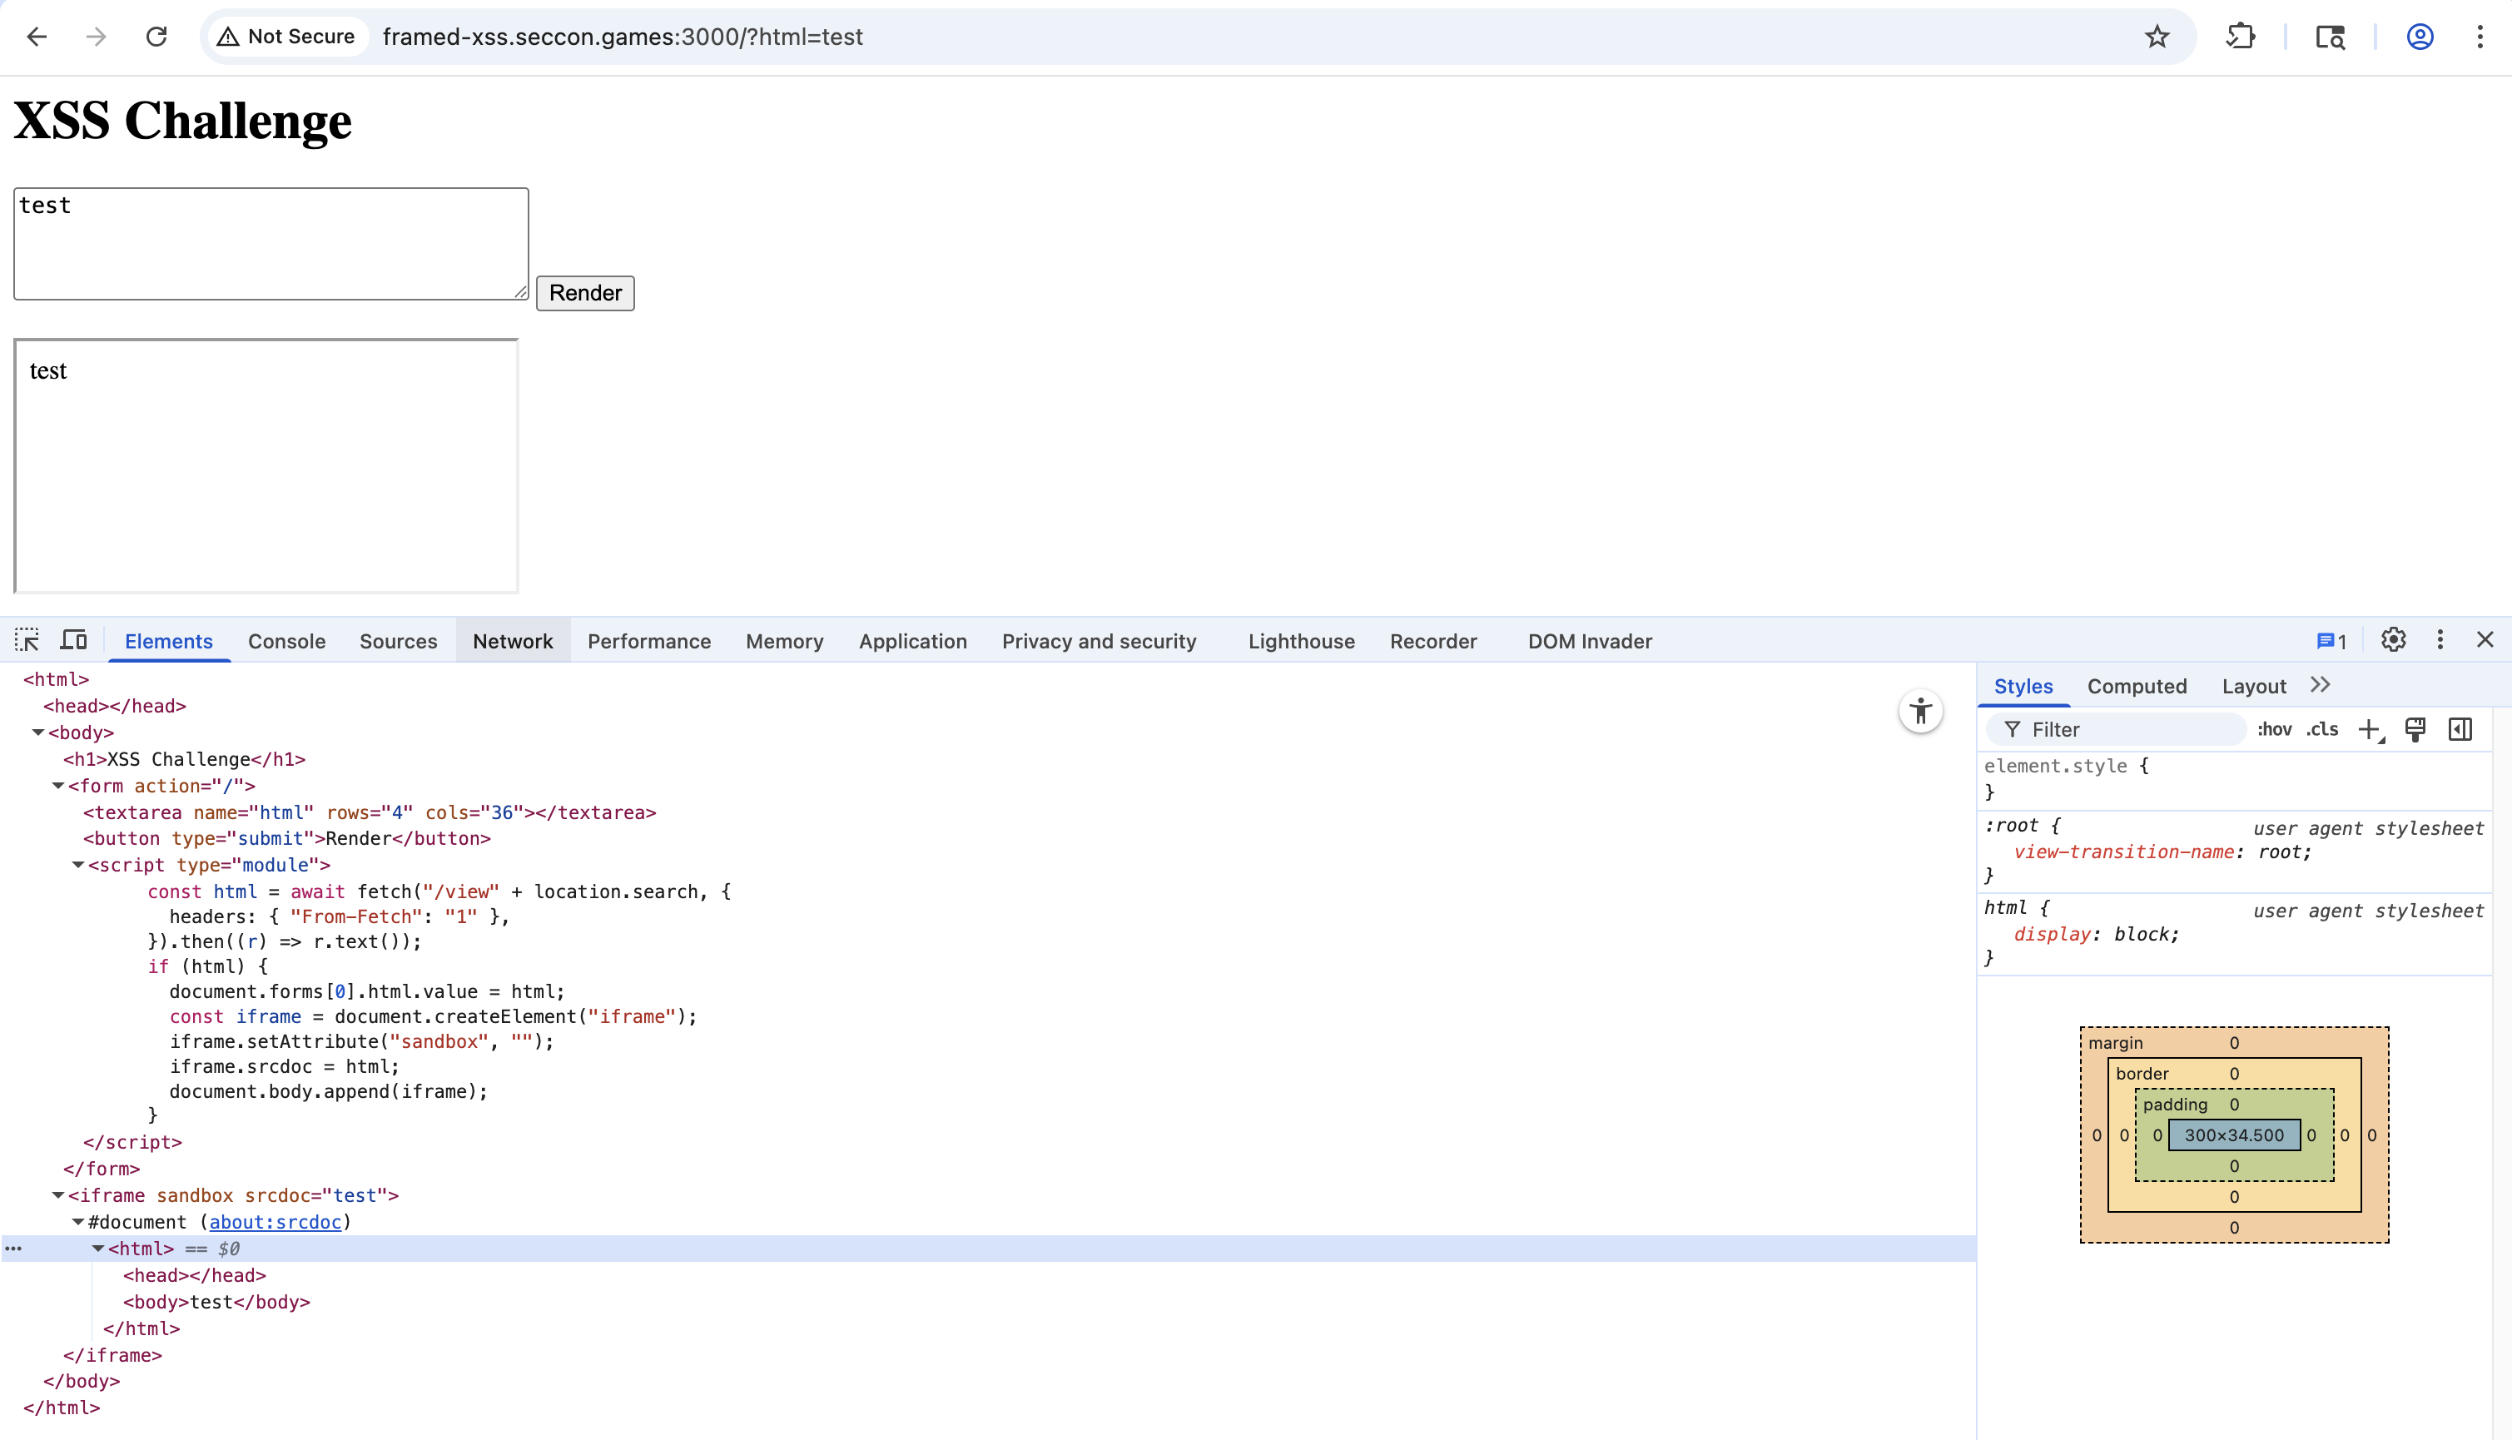Image resolution: width=2512 pixels, height=1440 pixels.
Task: Switch to the Console tab
Action: 285,641
